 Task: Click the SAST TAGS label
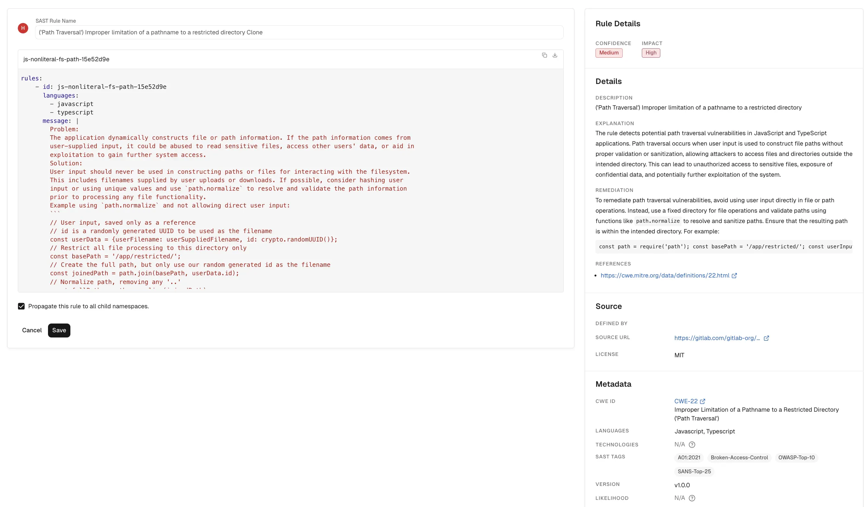click(x=610, y=457)
